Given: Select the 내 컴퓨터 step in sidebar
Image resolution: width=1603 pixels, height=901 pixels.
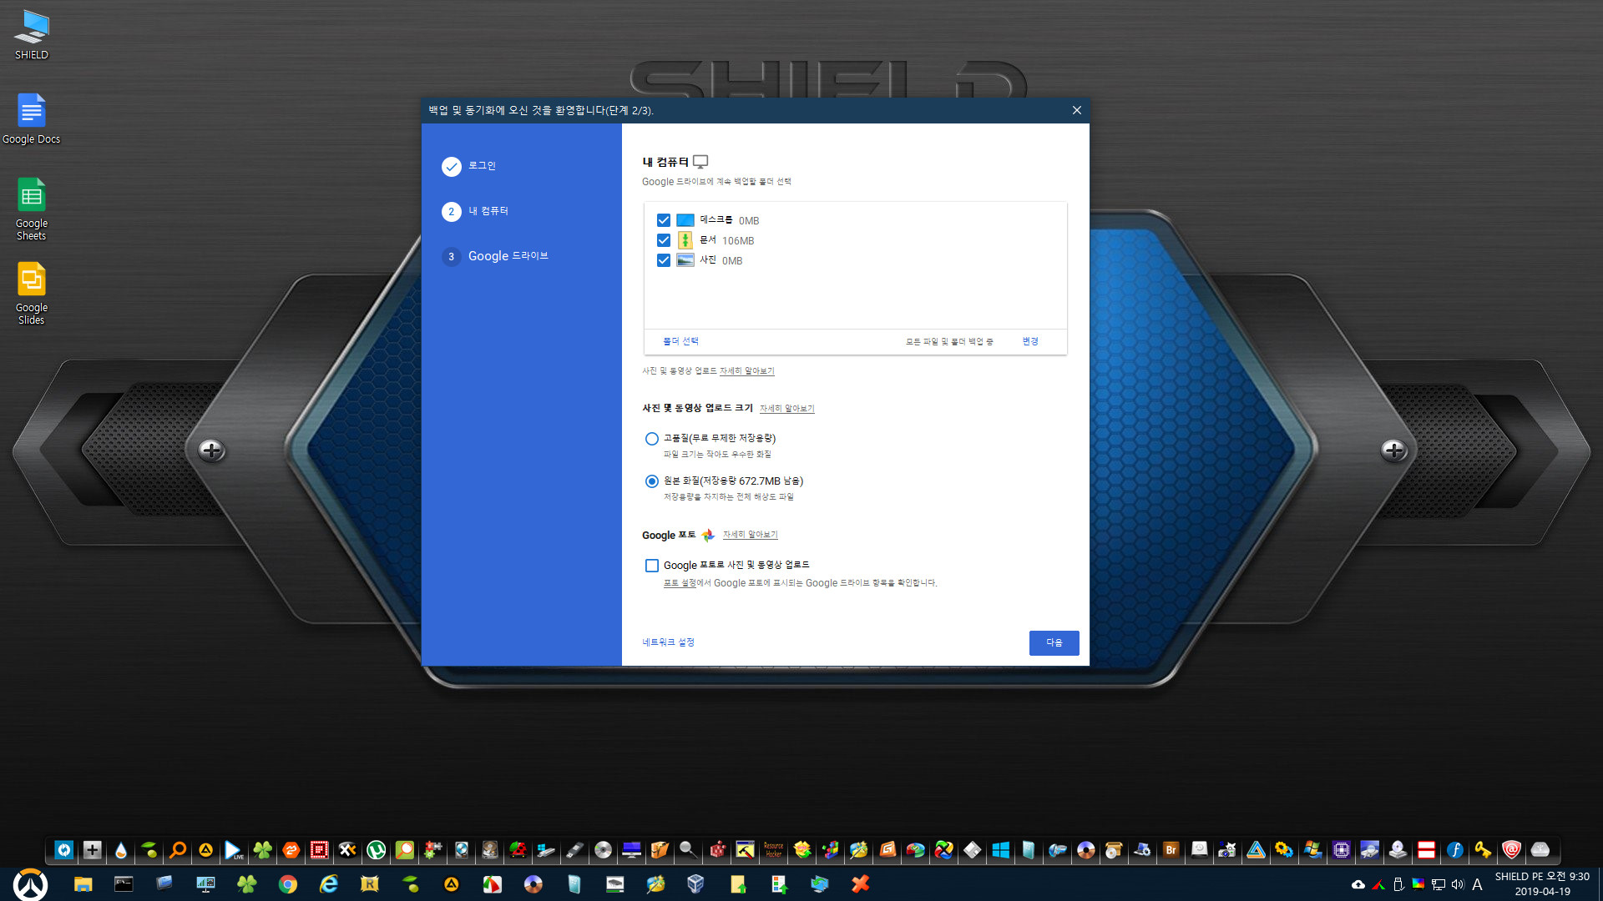Looking at the screenshot, I should (475, 211).
